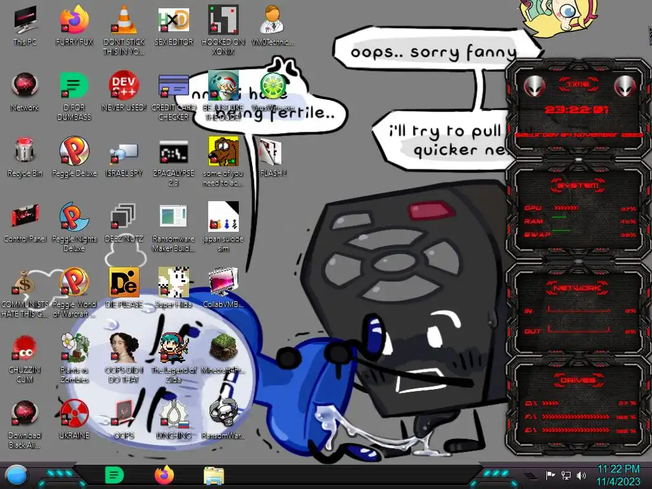Open the CollabVMB... desktop icon
The image size is (652, 489).
pyautogui.click(x=223, y=288)
